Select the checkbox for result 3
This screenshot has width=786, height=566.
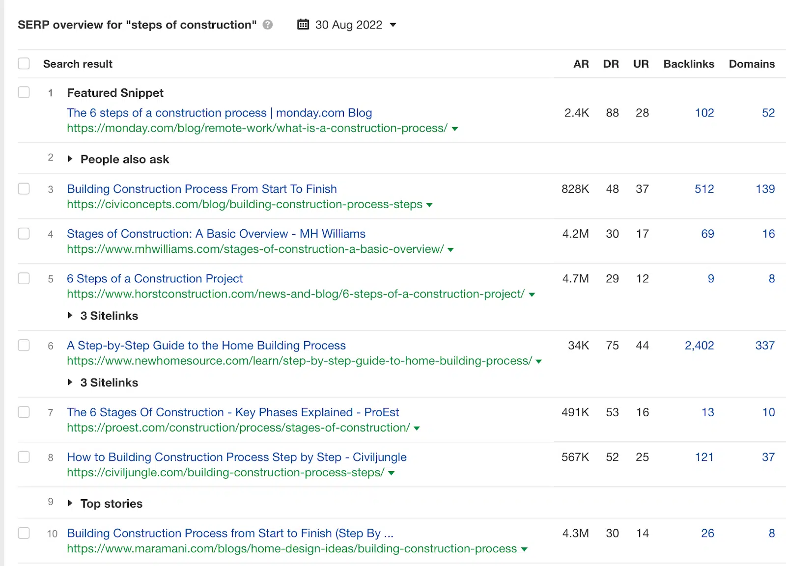24,189
